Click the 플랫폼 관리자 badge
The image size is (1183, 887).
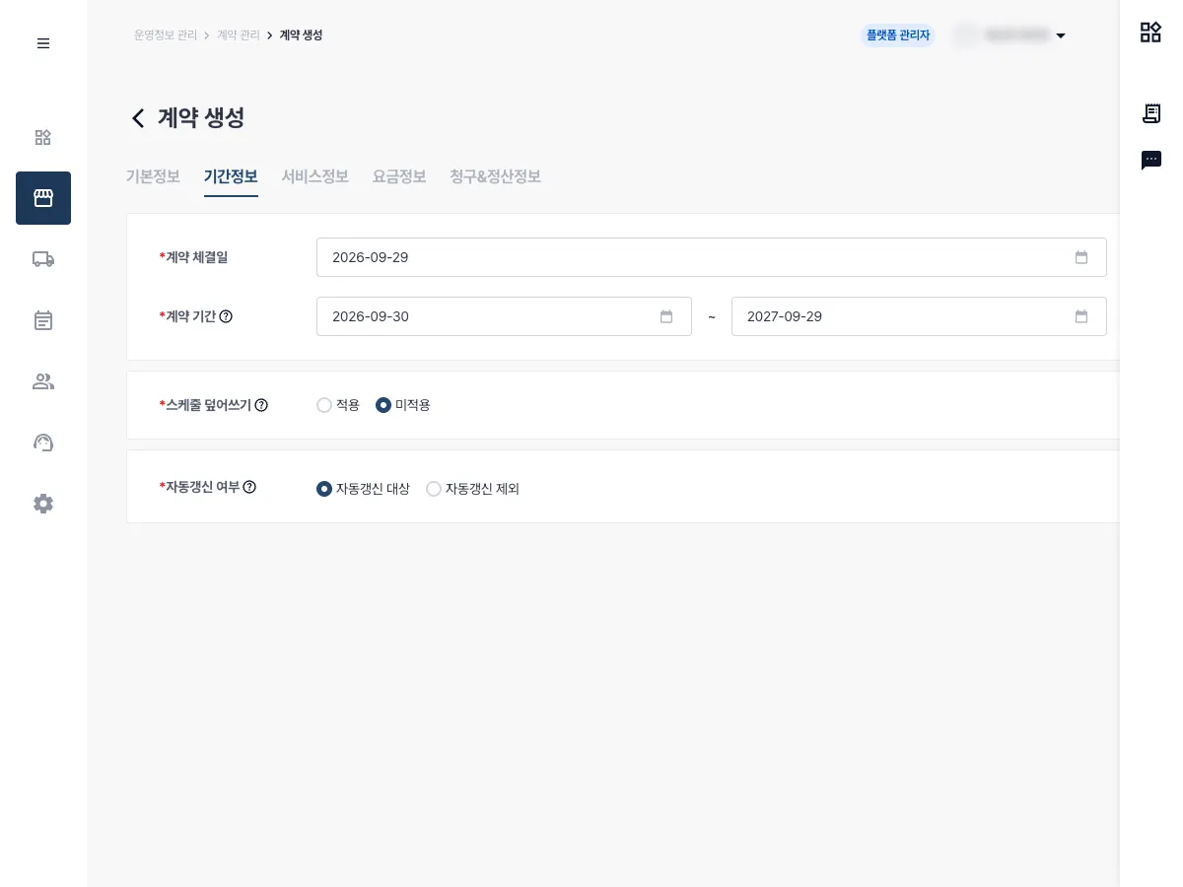click(898, 34)
